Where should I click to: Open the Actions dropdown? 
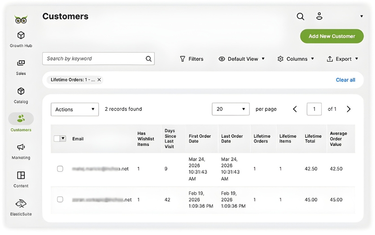tap(74, 109)
